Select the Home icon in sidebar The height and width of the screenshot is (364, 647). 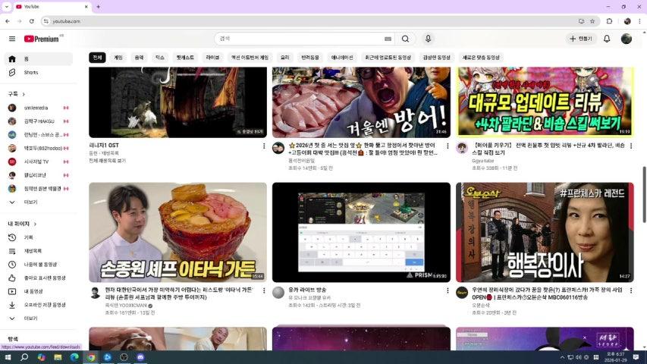tap(12, 59)
